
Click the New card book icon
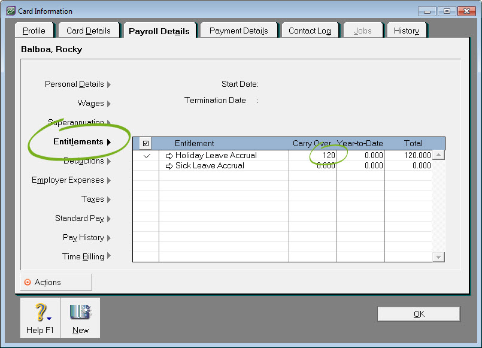pos(80,313)
